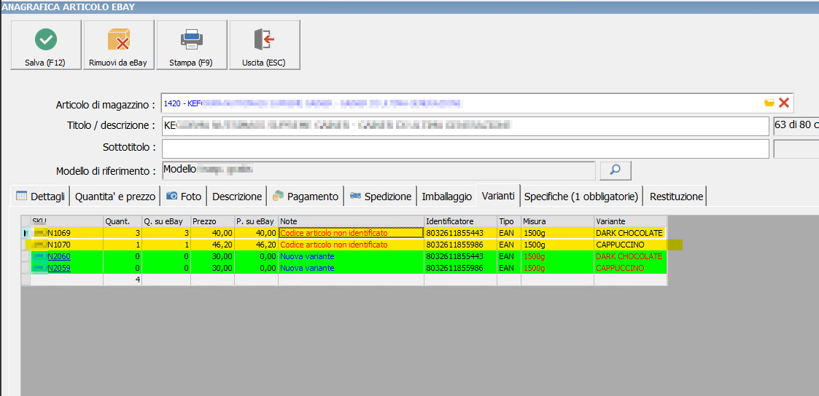Open the Quantita' e prezzo tab
Screen dimensions: 819x396
pyautogui.click(x=115, y=197)
